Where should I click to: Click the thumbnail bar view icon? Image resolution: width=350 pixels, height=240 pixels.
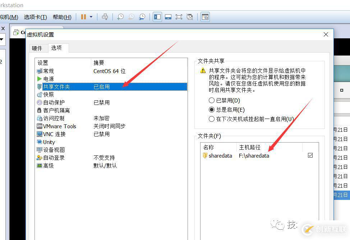click(x=168, y=17)
